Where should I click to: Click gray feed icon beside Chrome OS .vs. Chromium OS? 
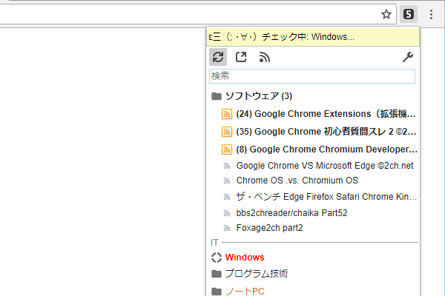point(227,181)
